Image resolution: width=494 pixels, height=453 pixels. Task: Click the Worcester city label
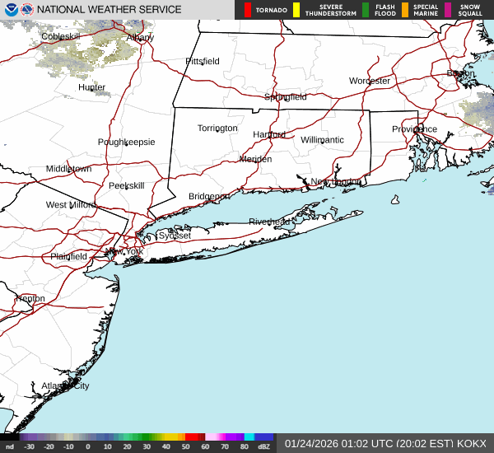click(369, 81)
